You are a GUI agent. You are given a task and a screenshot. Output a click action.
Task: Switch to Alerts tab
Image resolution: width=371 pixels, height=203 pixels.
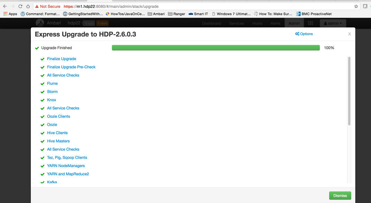click(x=275, y=23)
